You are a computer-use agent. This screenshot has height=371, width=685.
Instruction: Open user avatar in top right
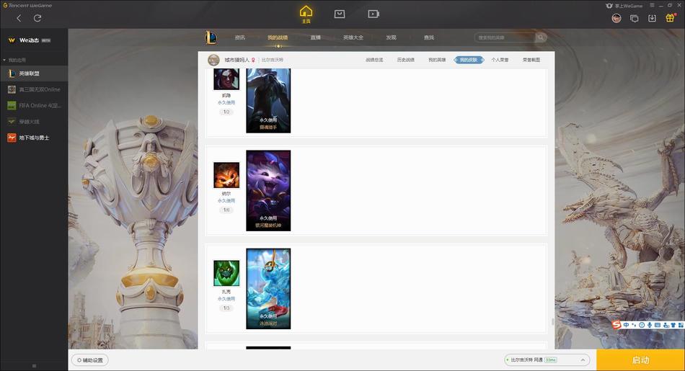[x=616, y=18]
